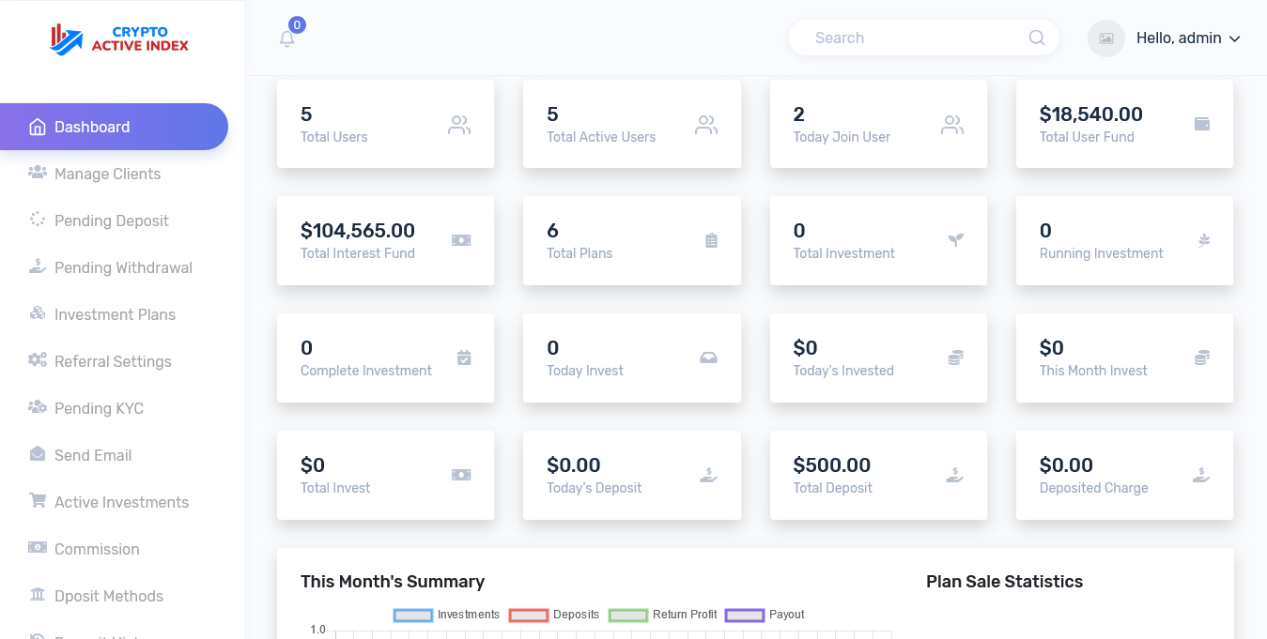The image size is (1267, 639).
Task: Expand the Hello, admin dropdown
Action: click(1188, 38)
